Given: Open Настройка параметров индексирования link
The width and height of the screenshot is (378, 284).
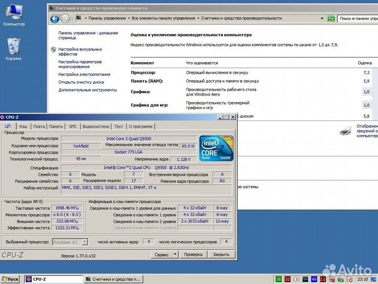Looking at the screenshot, I should click(80, 64).
